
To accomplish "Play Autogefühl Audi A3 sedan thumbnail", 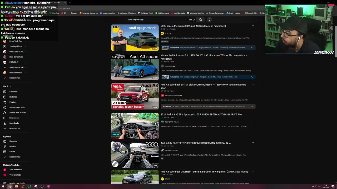I will point(135,67).
